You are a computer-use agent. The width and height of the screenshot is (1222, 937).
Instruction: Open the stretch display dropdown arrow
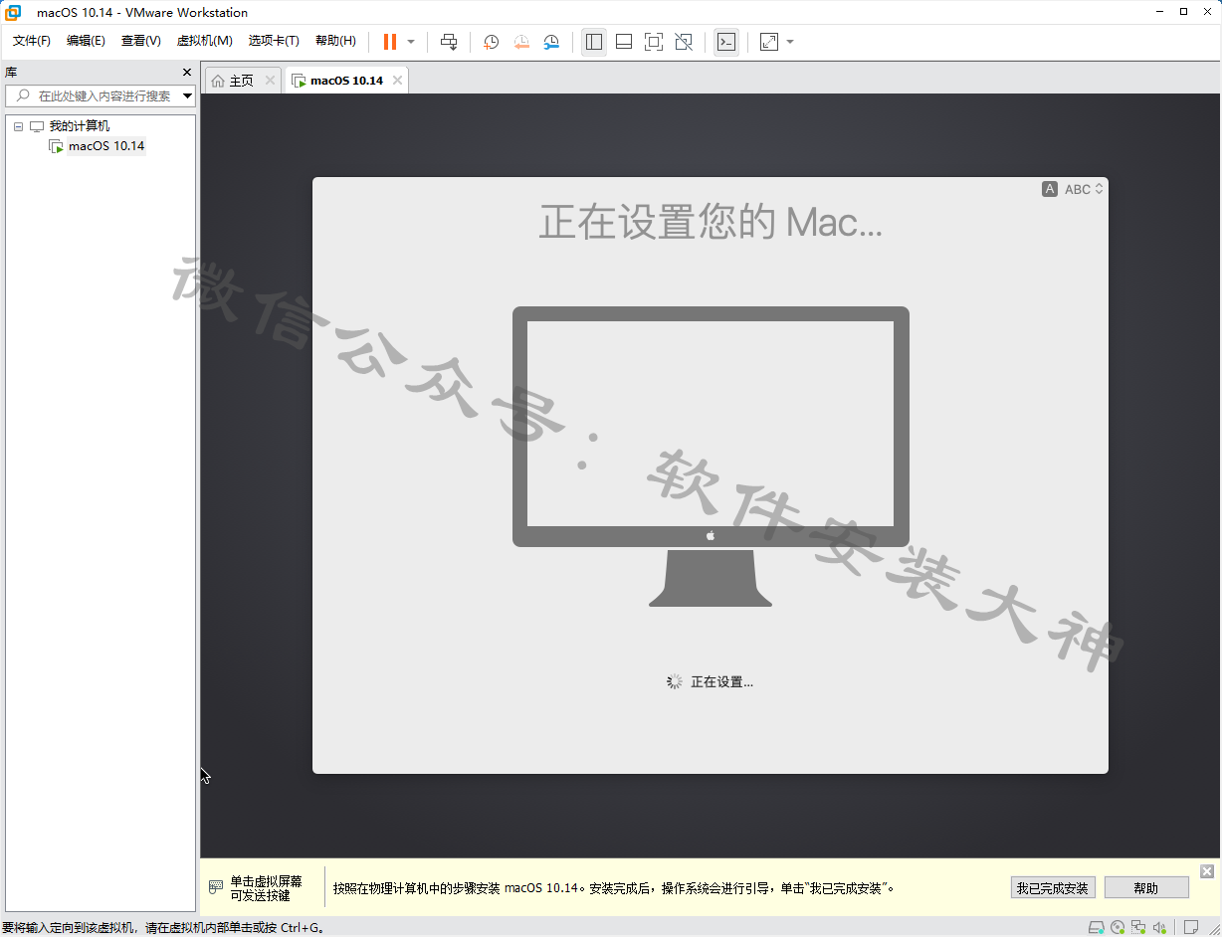tap(790, 42)
